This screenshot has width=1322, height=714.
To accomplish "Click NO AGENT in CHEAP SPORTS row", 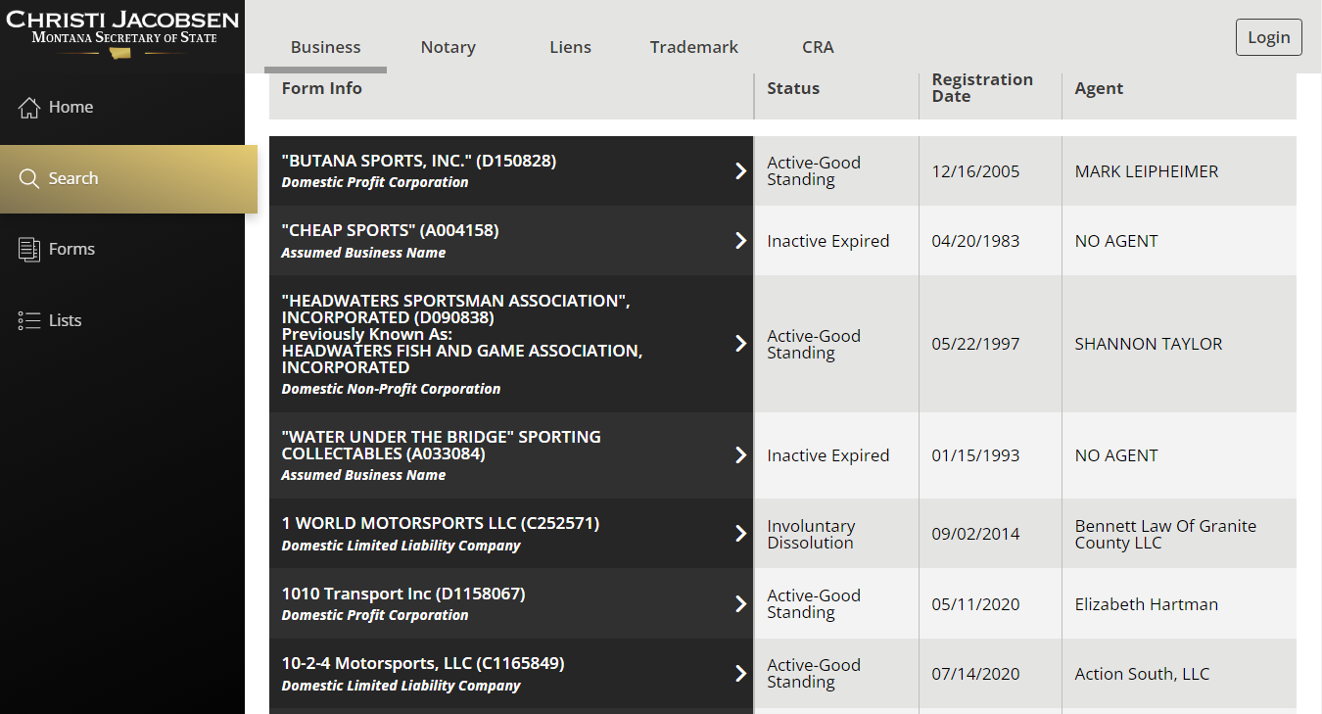I will [x=1116, y=241].
